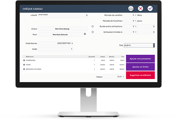This screenshot has height=120, width=177.
Task: Expand the Durée entre utilisations unit arrow
Action: click(x=154, y=26)
